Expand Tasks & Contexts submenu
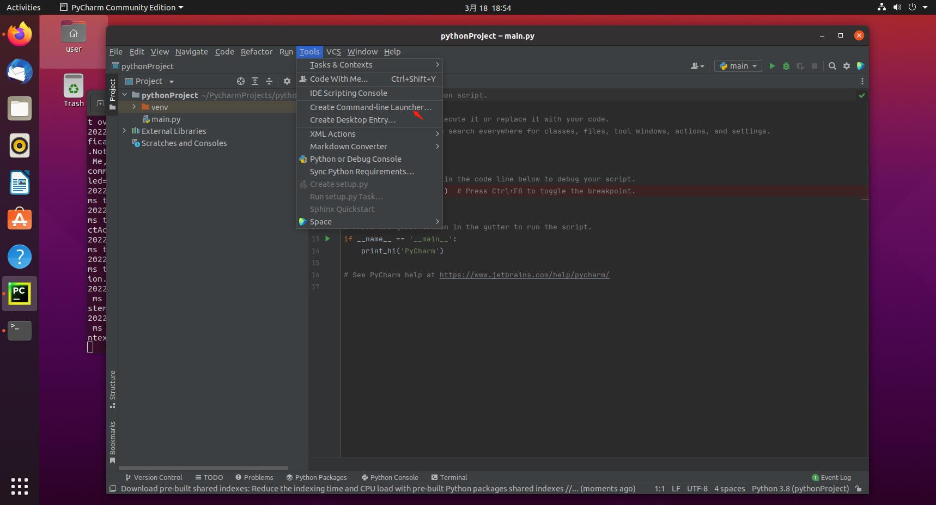Image resolution: width=936 pixels, height=505 pixels. point(369,65)
